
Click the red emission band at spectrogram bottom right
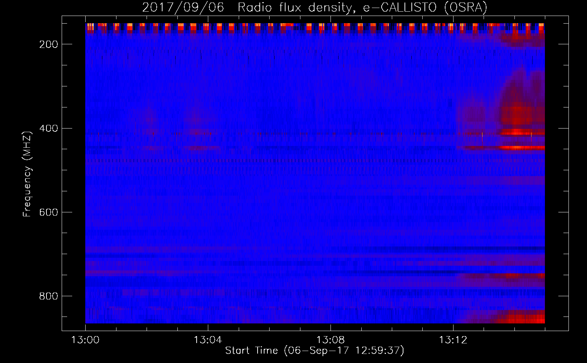pos(519,317)
